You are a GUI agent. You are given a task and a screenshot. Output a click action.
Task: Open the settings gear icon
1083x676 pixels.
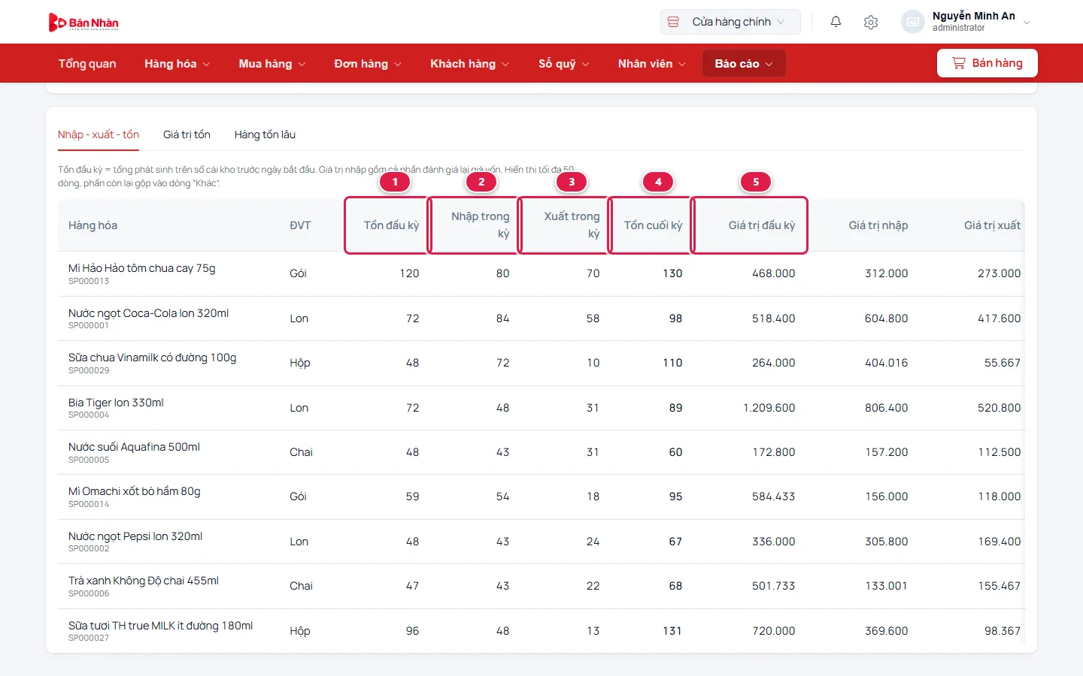pyautogui.click(x=871, y=22)
